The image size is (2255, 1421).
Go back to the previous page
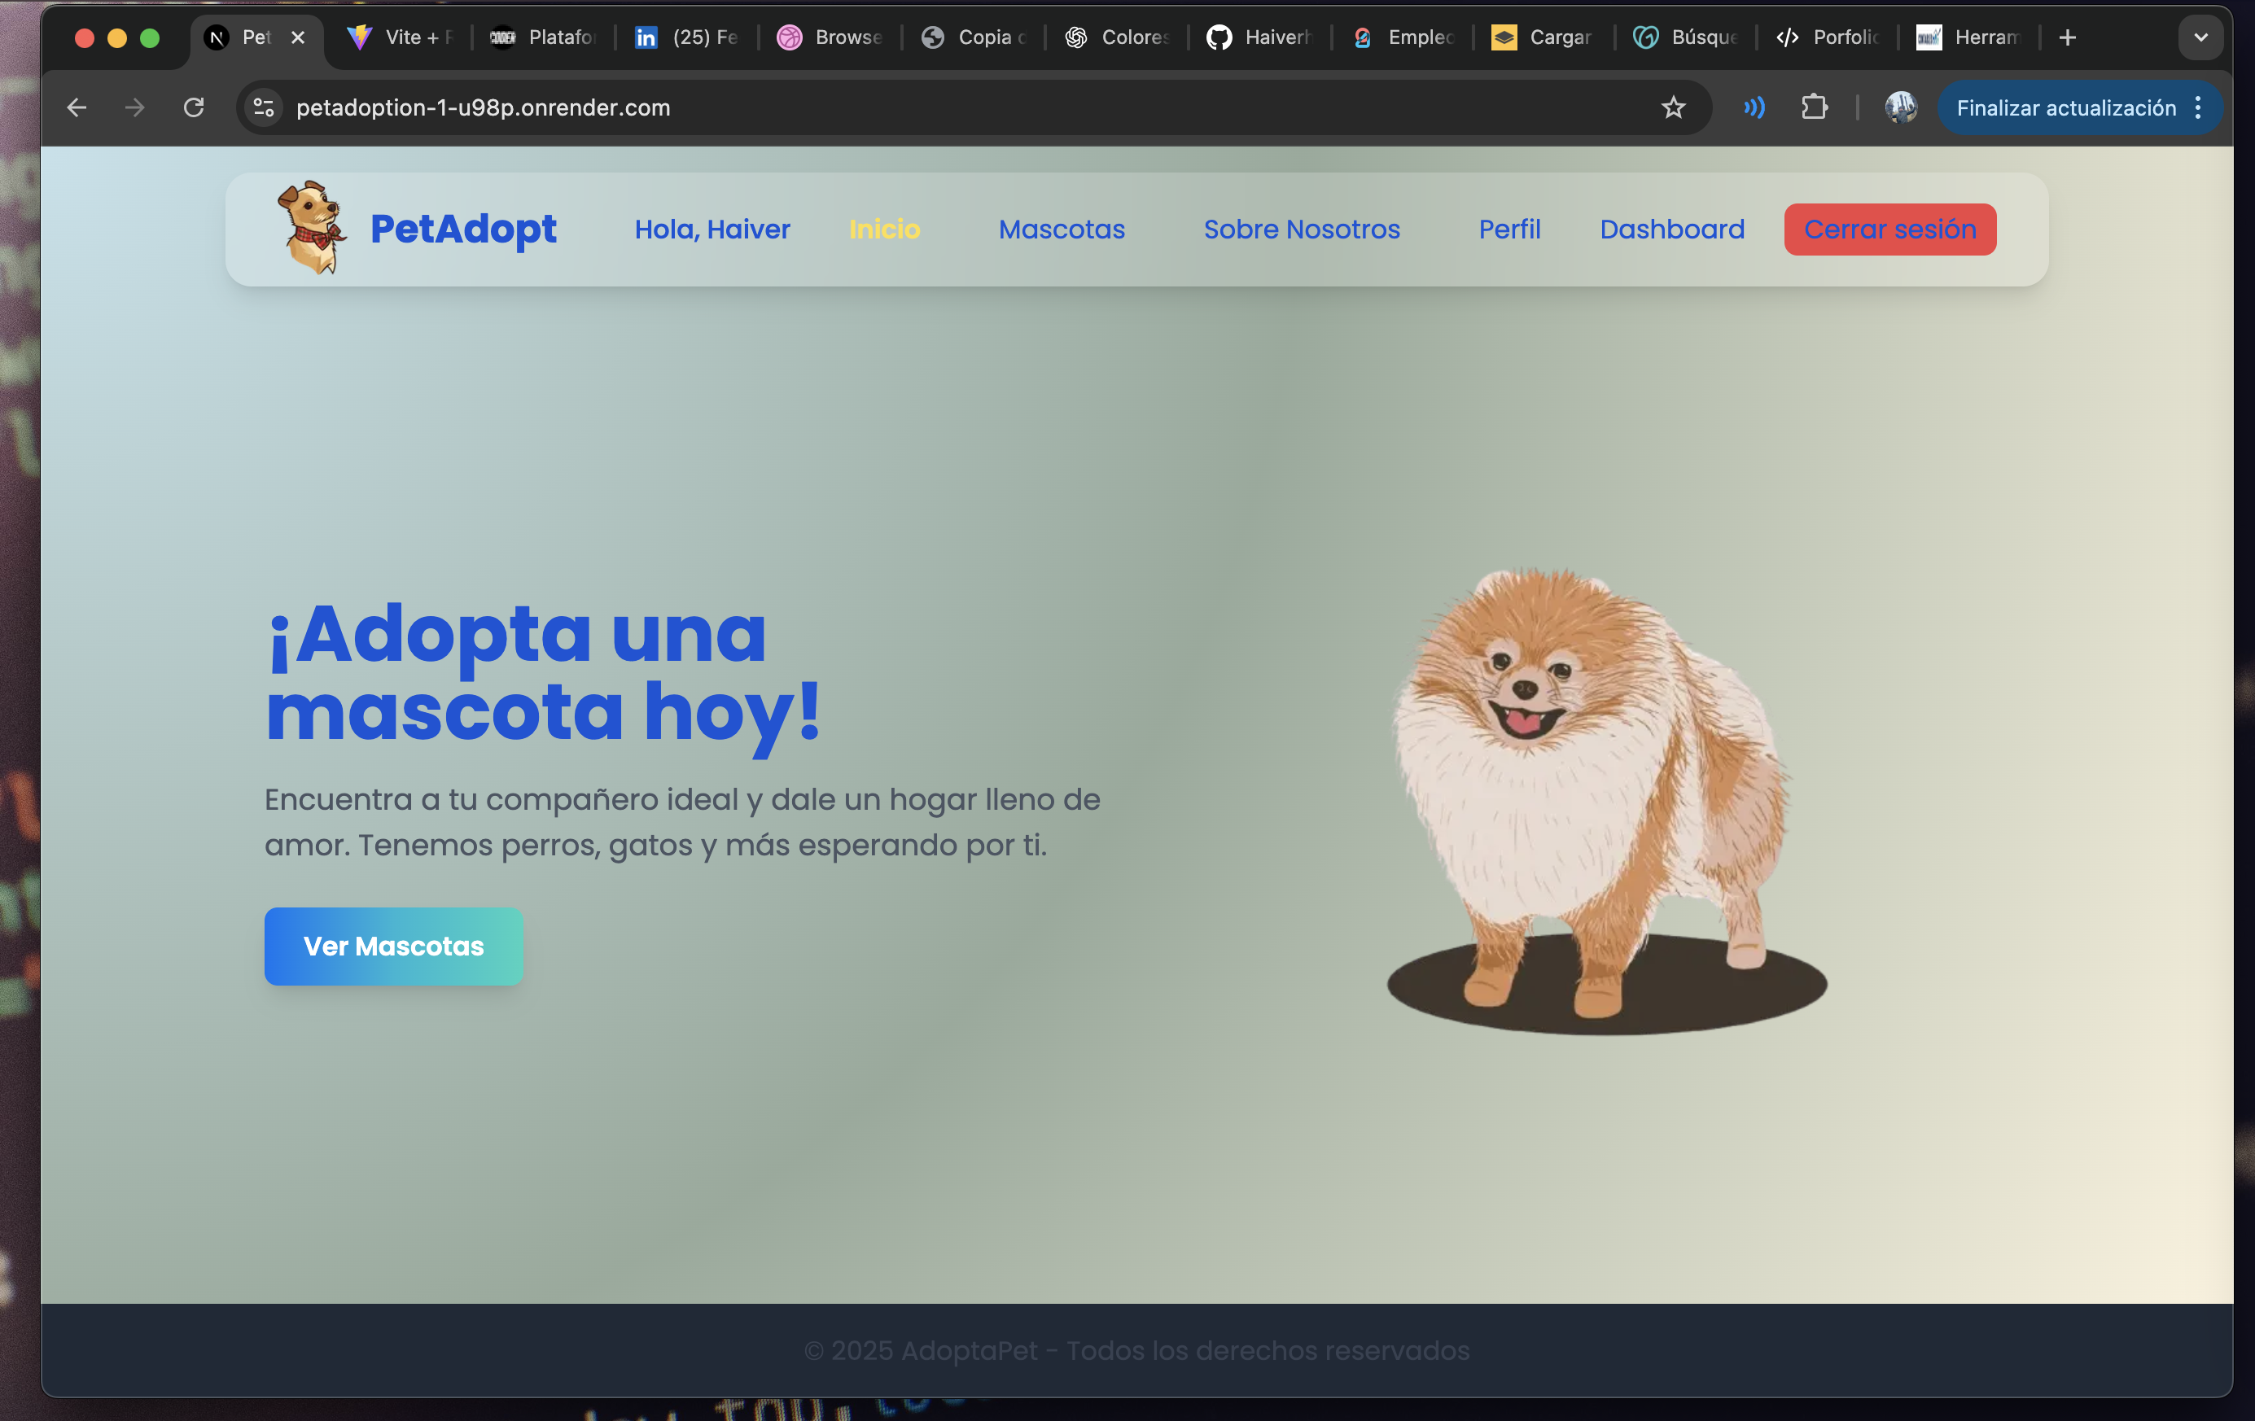pyautogui.click(x=77, y=107)
